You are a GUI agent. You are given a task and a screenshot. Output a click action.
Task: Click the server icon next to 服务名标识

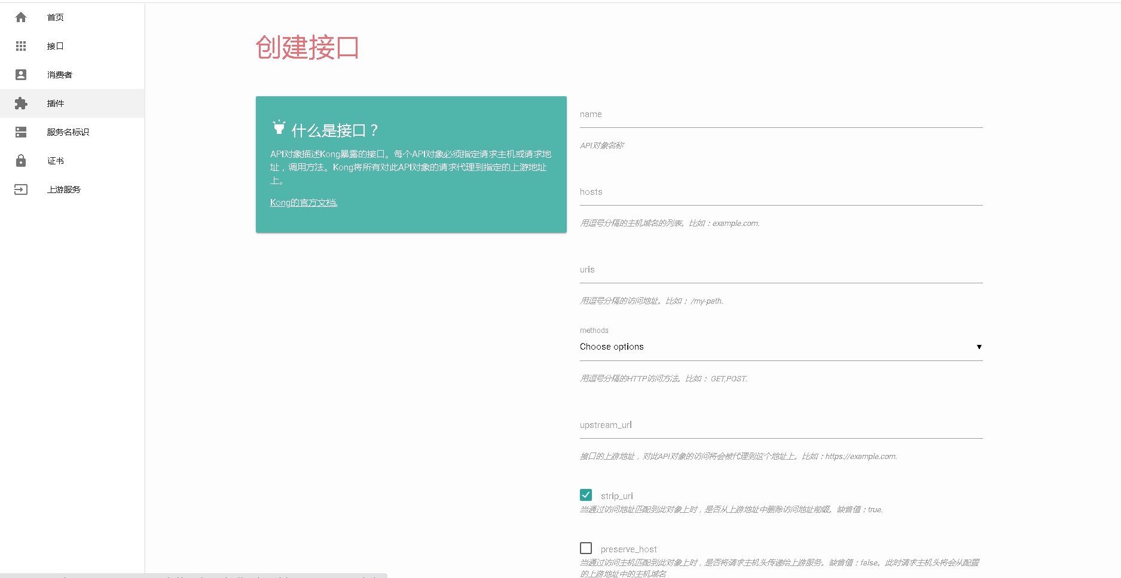(21, 132)
